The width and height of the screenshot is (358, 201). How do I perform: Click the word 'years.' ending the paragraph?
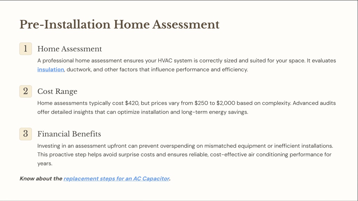point(45,163)
